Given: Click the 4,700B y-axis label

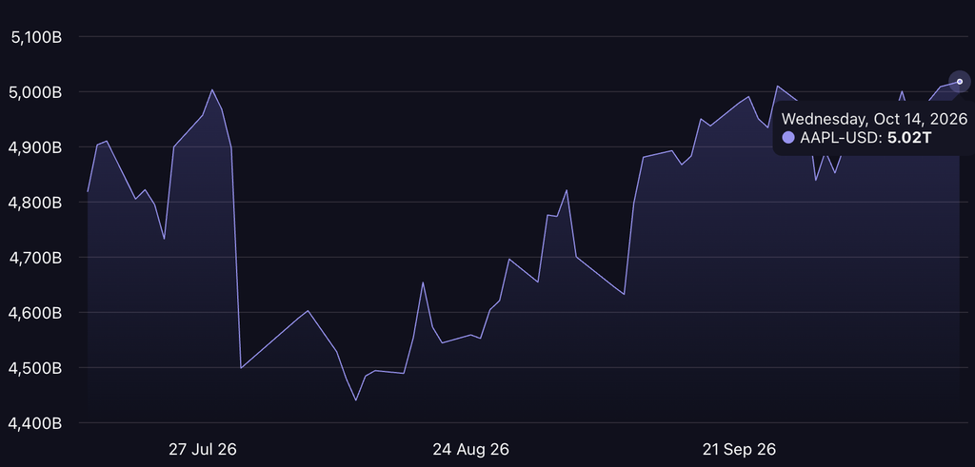Looking at the screenshot, I should (x=36, y=258).
